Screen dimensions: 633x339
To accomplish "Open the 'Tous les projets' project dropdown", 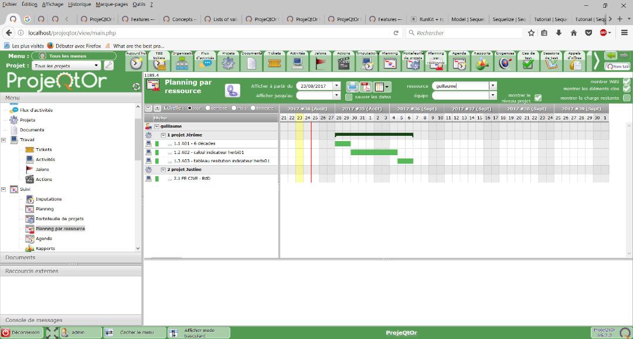I will (x=97, y=66).
